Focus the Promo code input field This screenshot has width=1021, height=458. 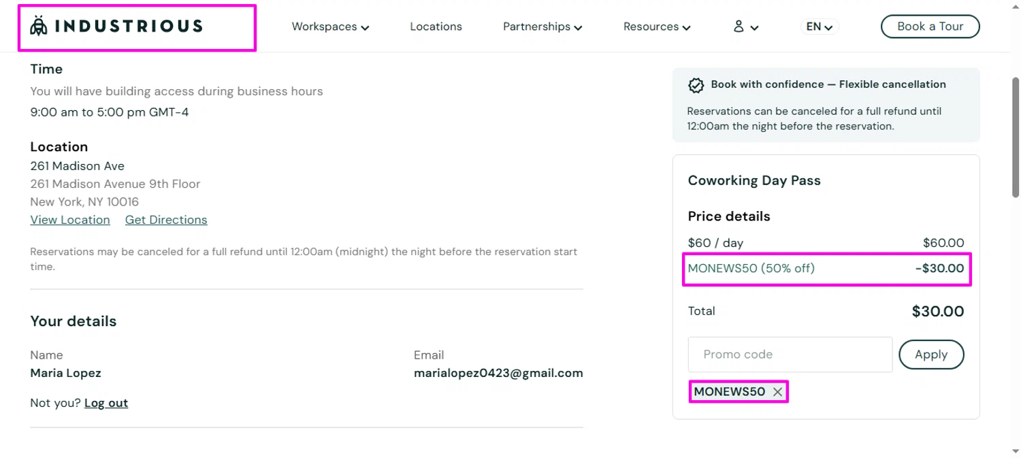click(x=790, y=355)
